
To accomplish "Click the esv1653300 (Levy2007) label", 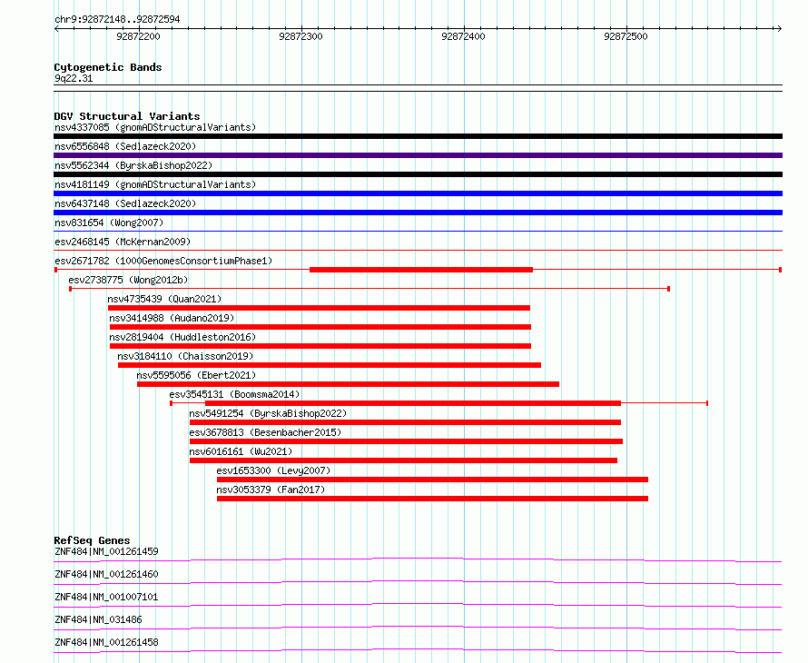I will coord(273,470).
